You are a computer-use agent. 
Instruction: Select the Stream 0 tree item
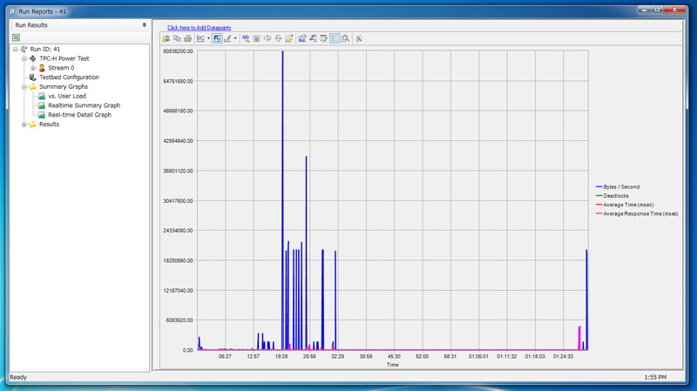point(61,68)
